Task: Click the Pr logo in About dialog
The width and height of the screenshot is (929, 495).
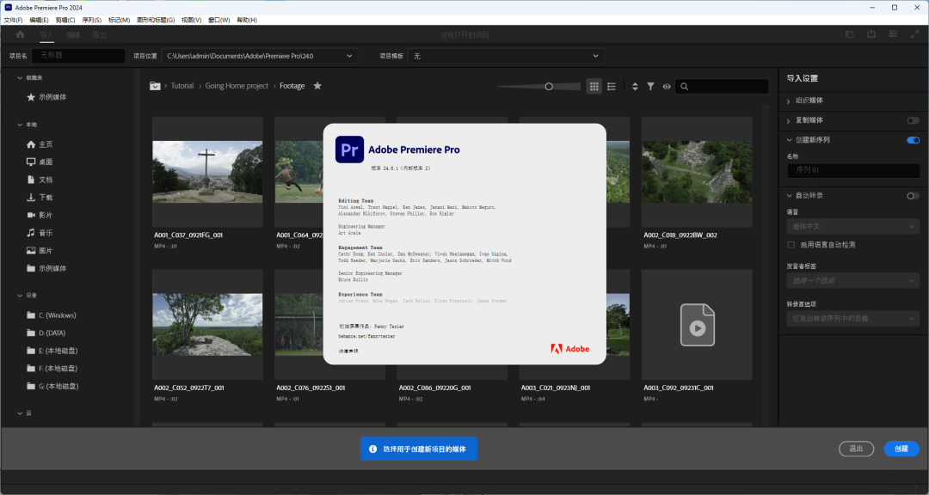Action: pos(349,150)
